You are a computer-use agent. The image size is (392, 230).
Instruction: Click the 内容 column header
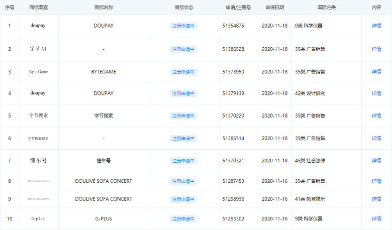376,8
